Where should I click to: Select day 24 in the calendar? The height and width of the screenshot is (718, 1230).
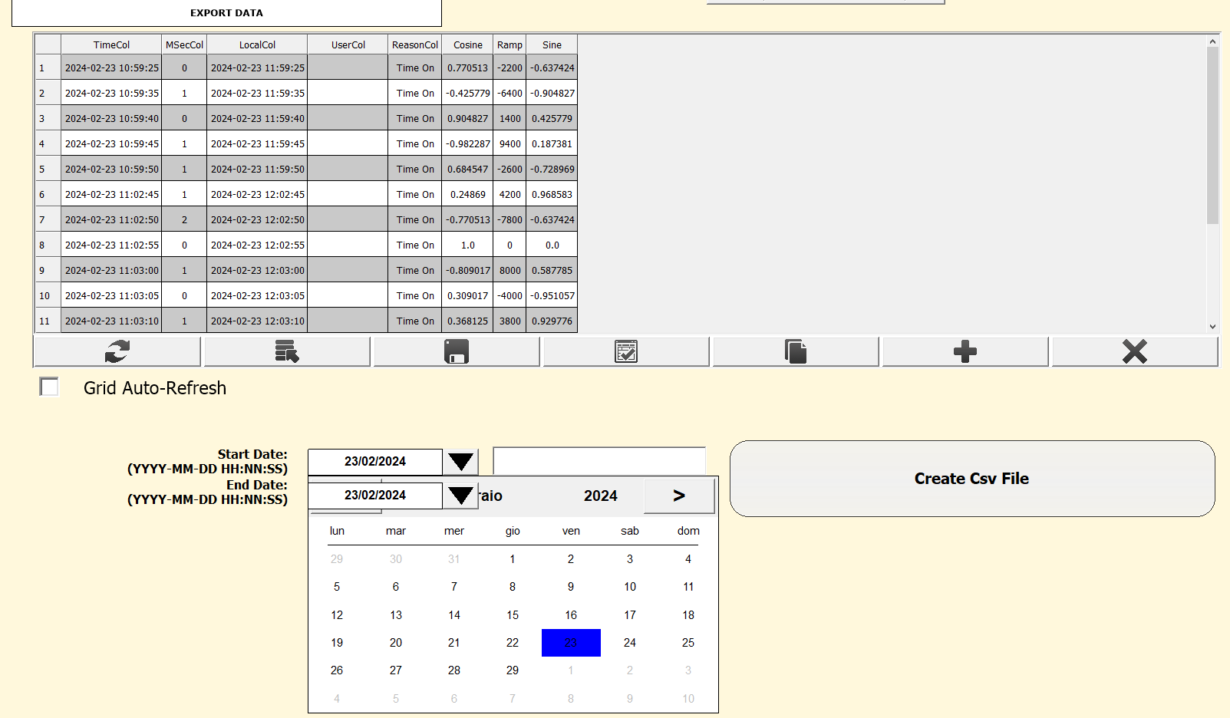(629, 643)
